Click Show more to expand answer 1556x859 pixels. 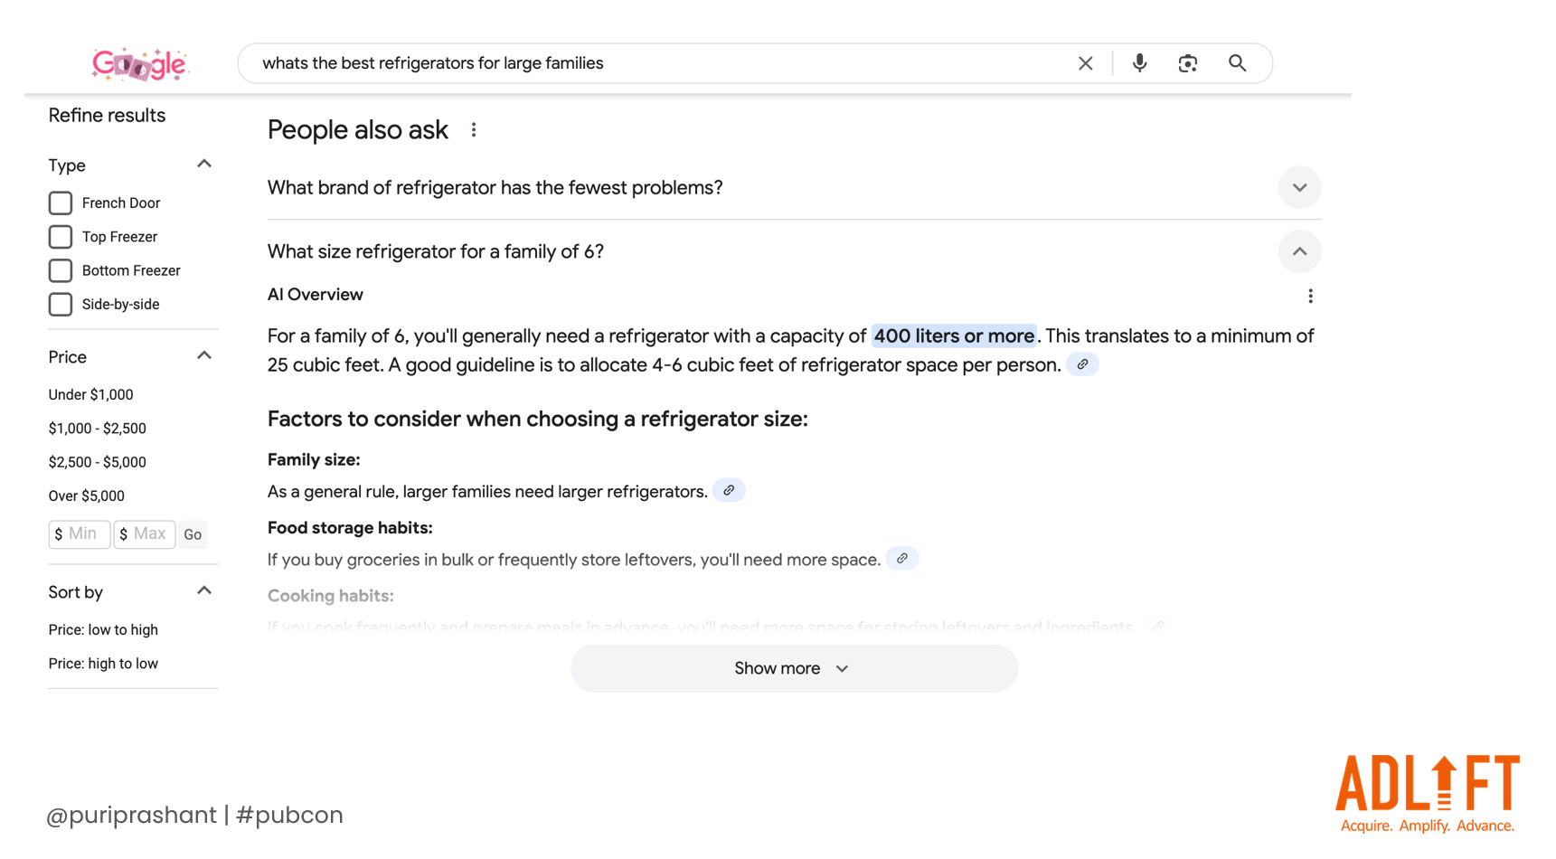tap(794, 668)
